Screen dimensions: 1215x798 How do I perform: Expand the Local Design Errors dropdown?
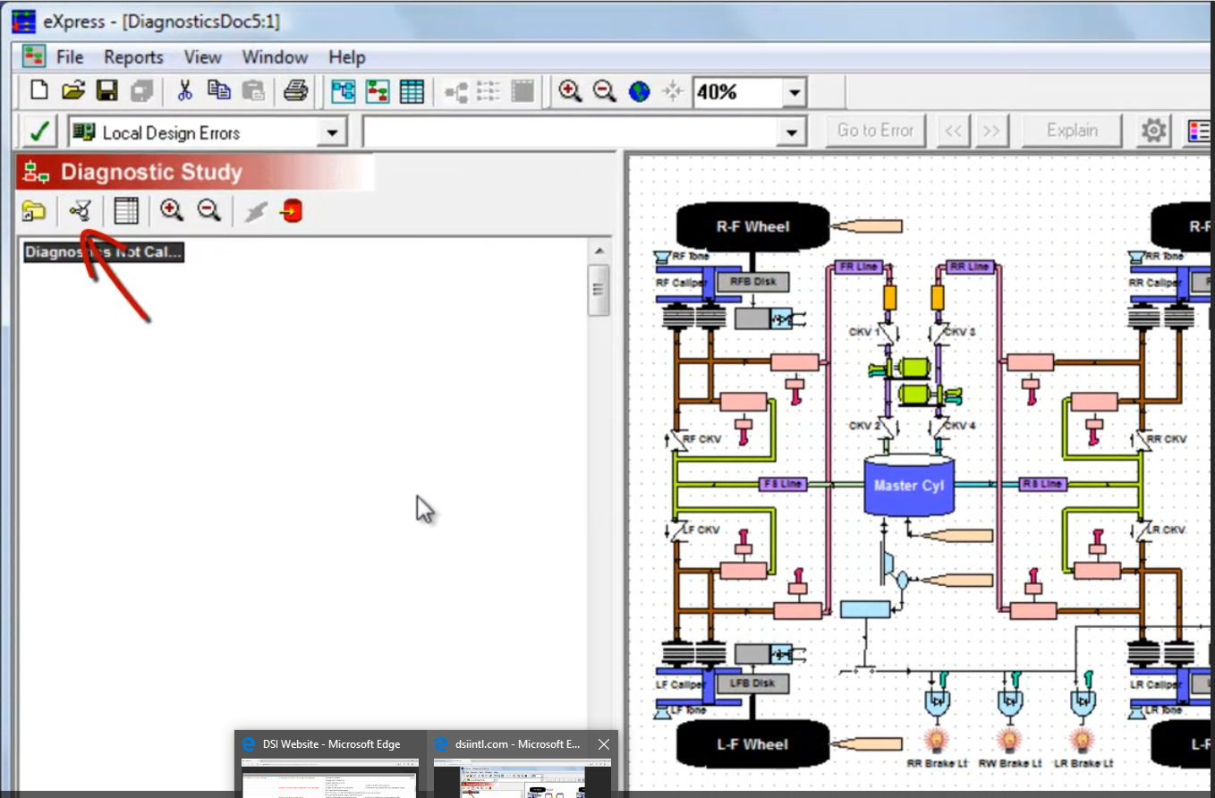pos(333,133)
